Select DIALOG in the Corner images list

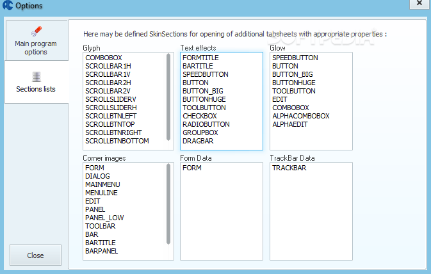[97, 176]
